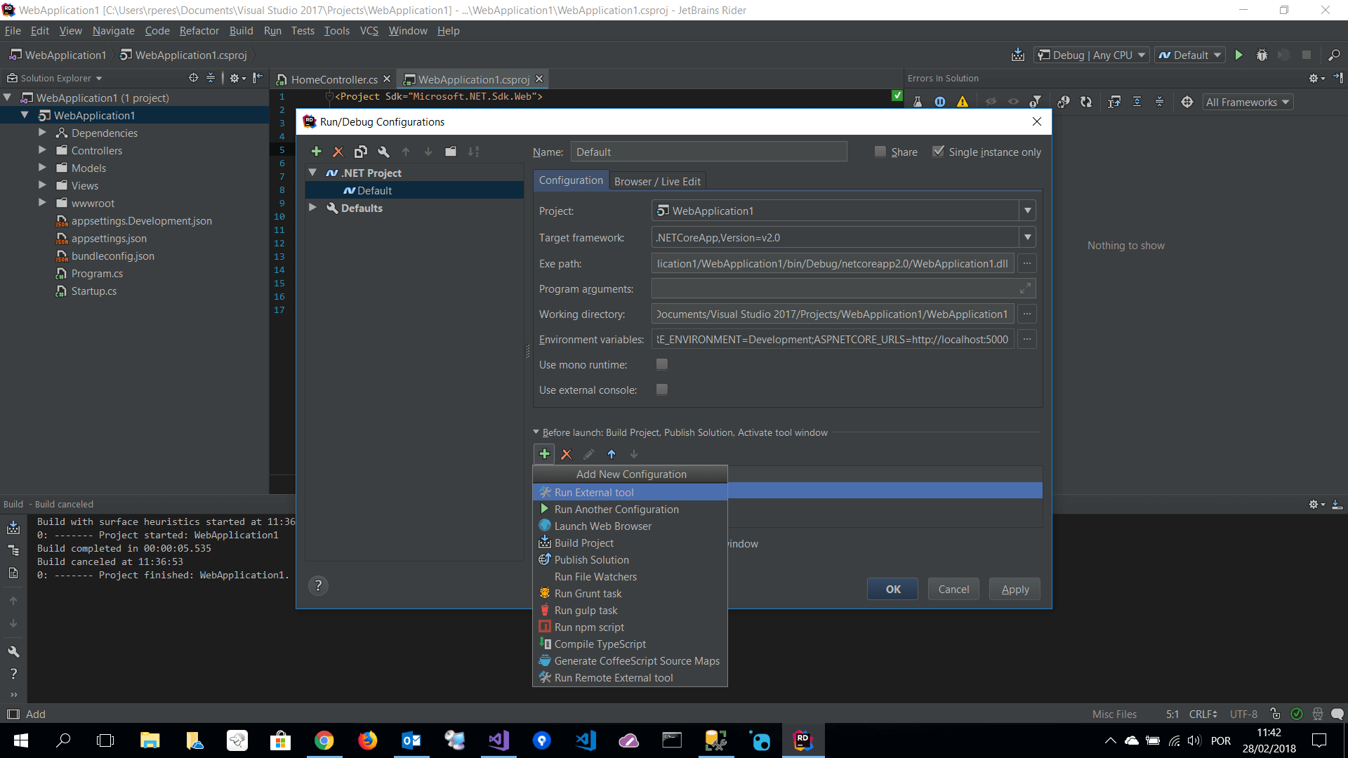1348x758 pixels.
Task: Add before-launch task plus button
Action: (544, 454)
